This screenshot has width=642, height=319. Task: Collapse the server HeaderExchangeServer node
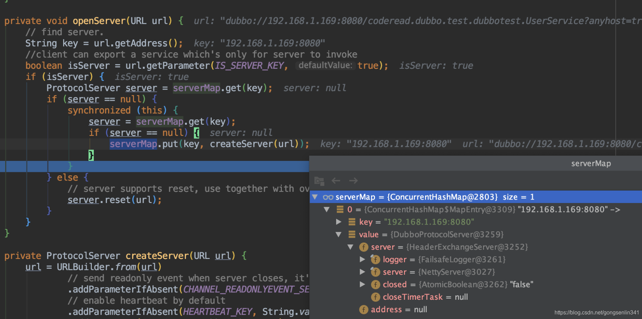pos(350,247)
